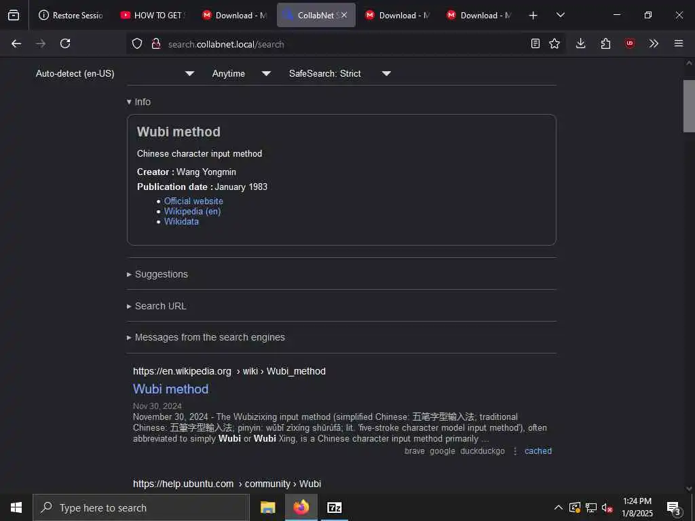Click the duckduckgo engine label

(x=483, y=451)
